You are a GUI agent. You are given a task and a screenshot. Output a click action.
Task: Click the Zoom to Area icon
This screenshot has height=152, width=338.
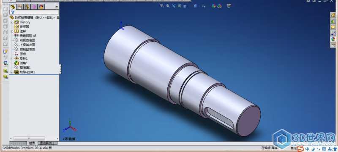(x=168, y=6)
